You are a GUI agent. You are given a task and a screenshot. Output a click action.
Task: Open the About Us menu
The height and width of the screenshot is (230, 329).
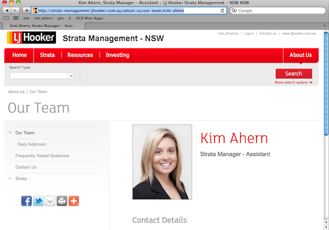coord(301,55)
